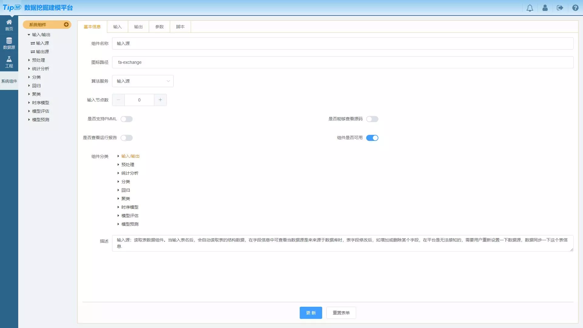Expand 分类 in 组件分类 tree
The width and height of the screenshot is (583, 328).
(118, 182)
